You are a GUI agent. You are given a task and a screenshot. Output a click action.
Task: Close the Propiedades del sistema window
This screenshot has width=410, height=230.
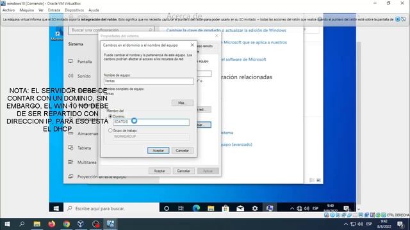tap(217, 36)
